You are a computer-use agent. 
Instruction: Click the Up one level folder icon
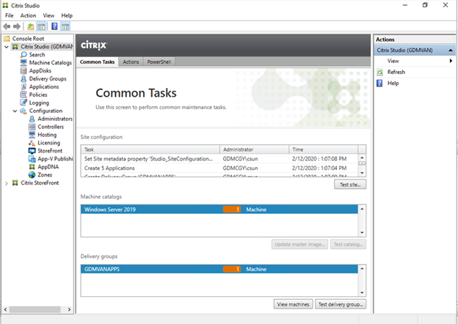(x=30, y=26)
